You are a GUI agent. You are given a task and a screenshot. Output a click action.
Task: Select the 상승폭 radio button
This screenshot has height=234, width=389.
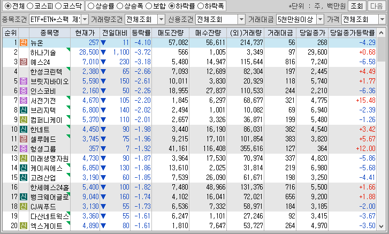(120, 6)
